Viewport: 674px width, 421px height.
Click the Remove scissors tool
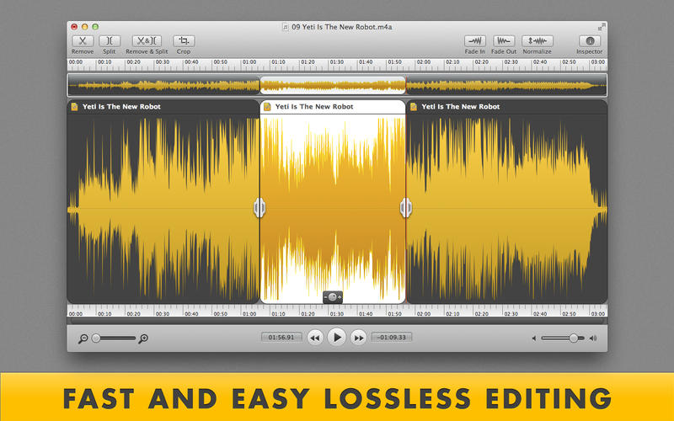tap(83, 40)
